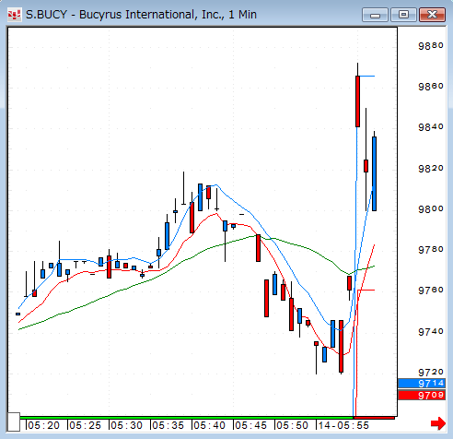Click the blue 9714 price tag
Image resolution: width=453 pixels, height=439 pixels.
(x=422, y=383)
